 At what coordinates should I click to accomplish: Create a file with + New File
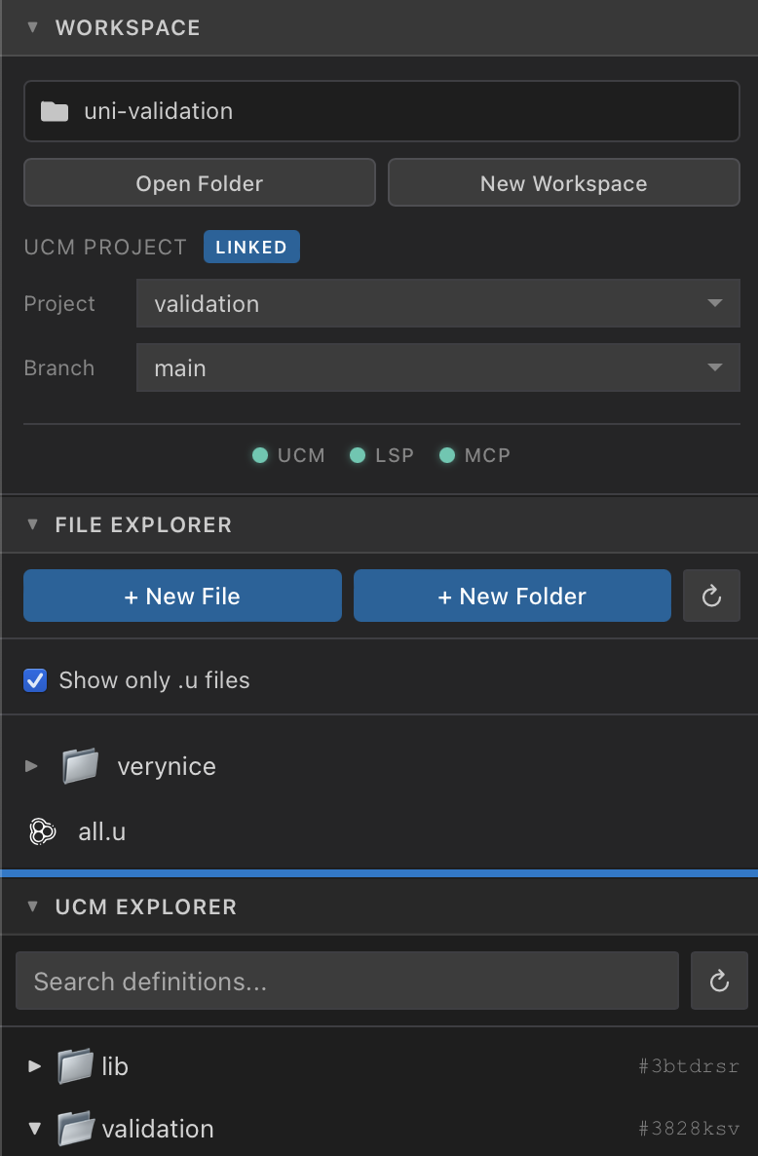[x=182, y=597]
